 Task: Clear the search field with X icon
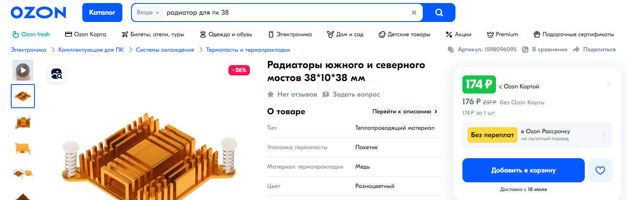pos(414,12)
